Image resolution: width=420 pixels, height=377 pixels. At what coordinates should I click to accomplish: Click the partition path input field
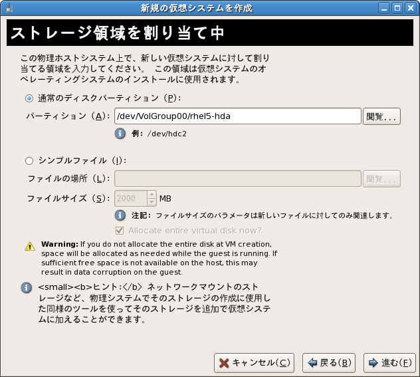pyautogui.click(x=237, y=116)
